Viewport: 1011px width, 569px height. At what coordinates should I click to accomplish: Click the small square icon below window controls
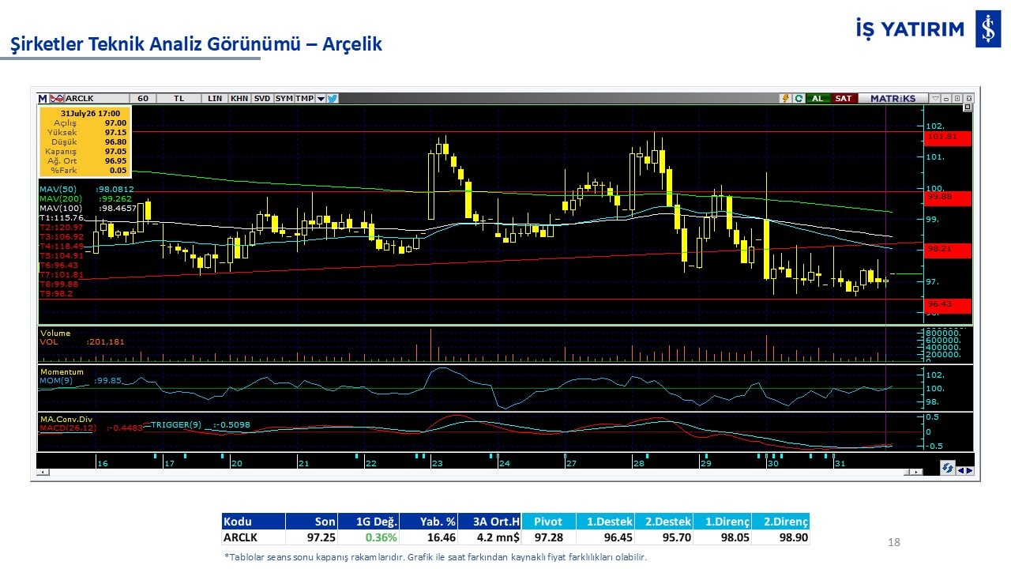(968, 107)
